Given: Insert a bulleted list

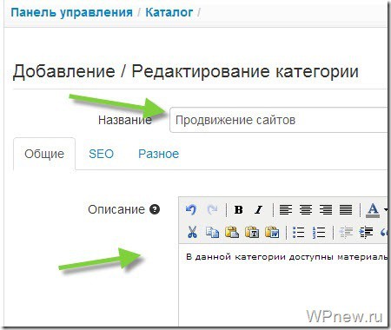Looking at the screenshot, I should pyautogui.click(x=298, y=233).
